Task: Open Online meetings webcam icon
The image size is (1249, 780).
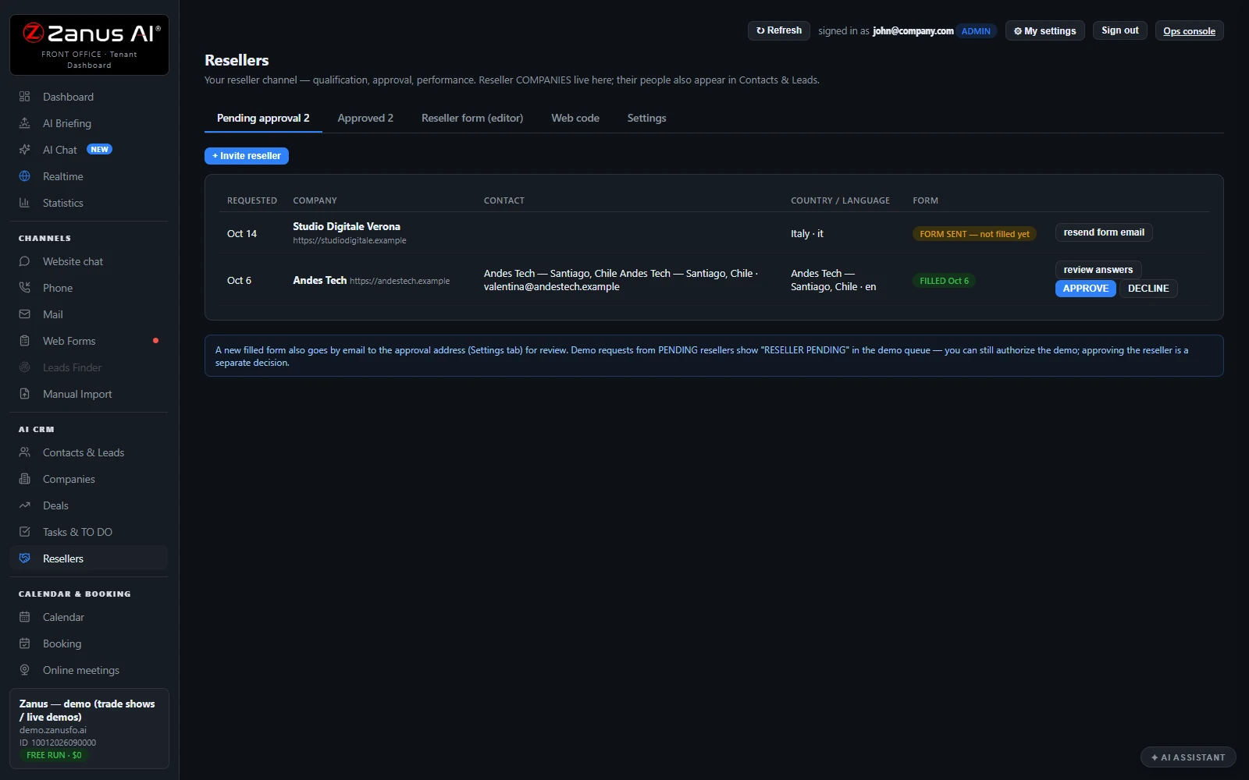Action: 24,670
